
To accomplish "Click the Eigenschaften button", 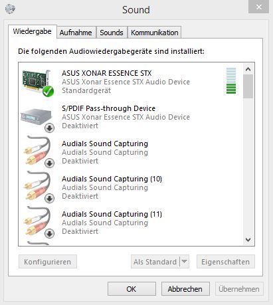I will click(226, 262).
